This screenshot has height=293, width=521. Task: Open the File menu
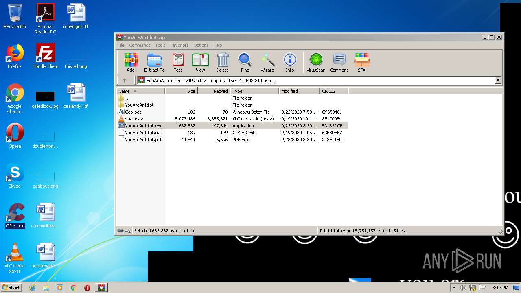tap(121, 45)
